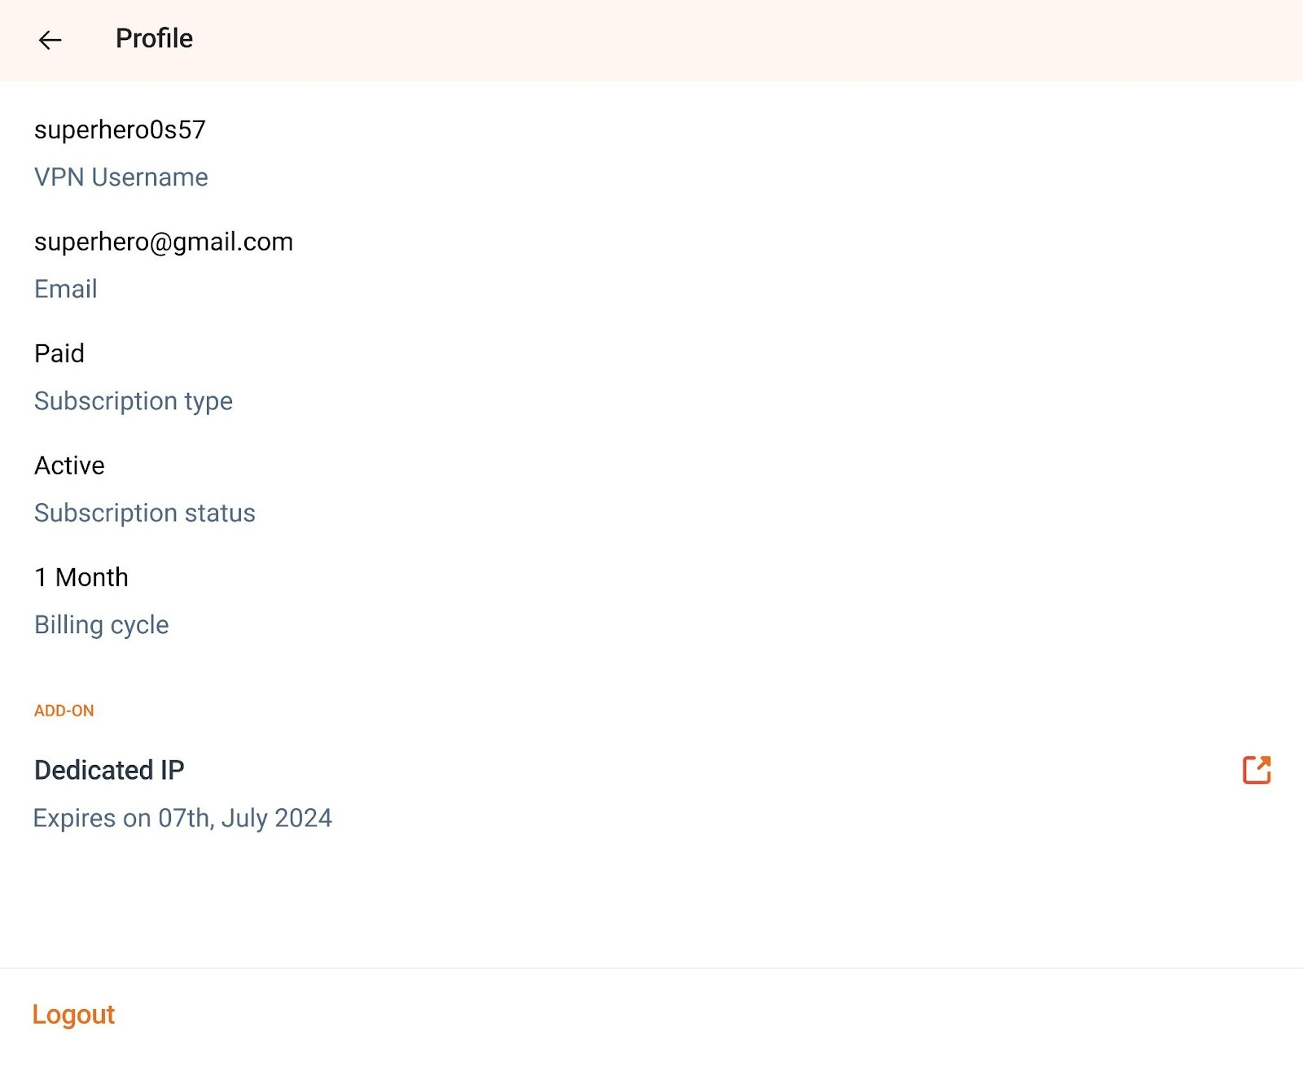Screen dimensions: 1303x1067
Task: Click the Expires on 07th, July 2024 text
Action: 182,818
